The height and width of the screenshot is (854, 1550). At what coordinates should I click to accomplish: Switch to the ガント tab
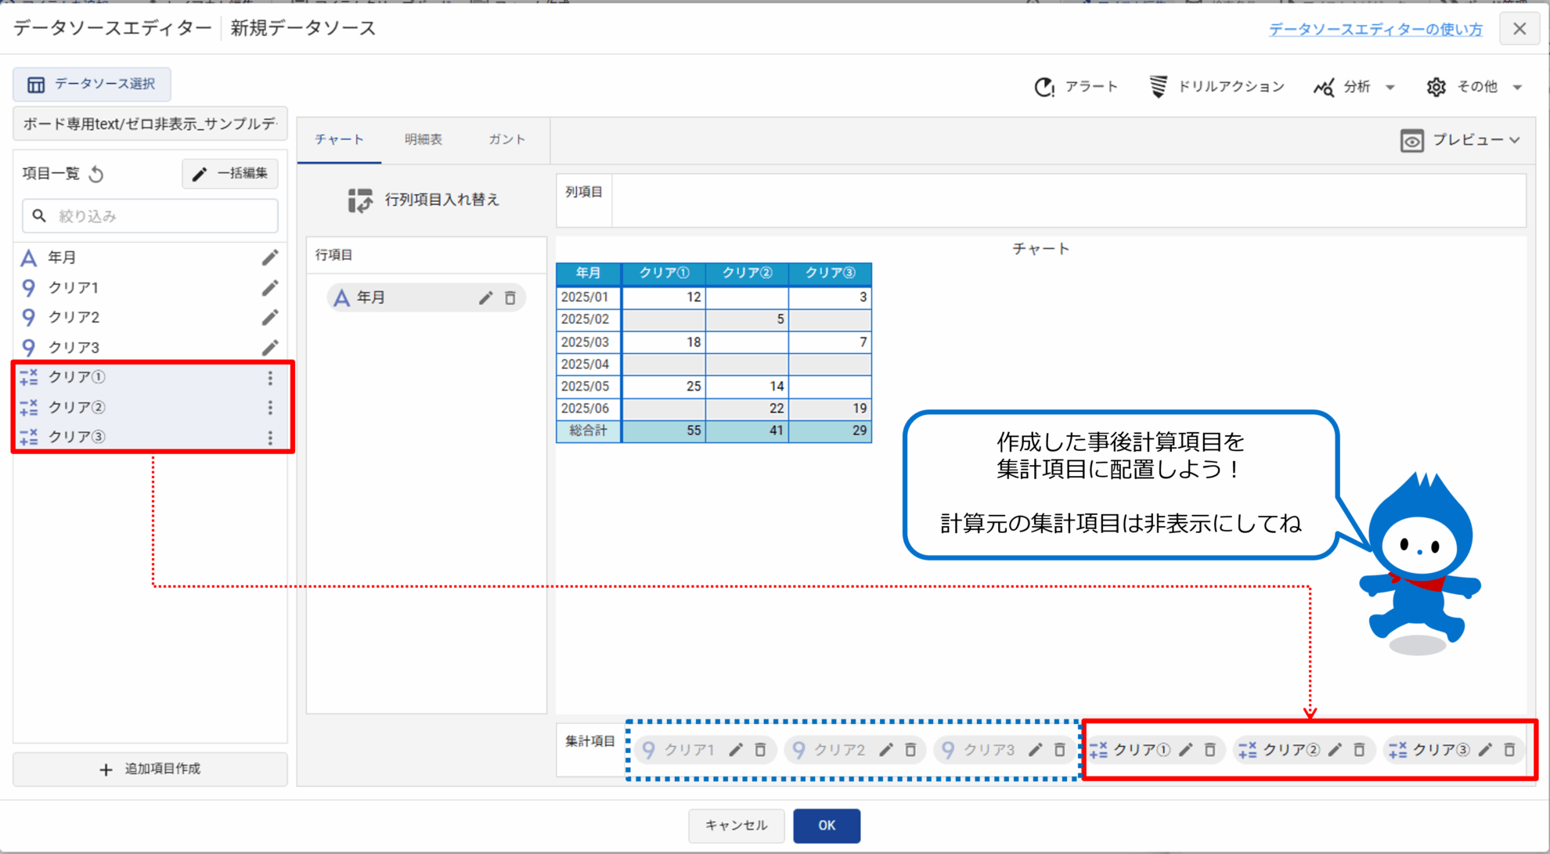pos(506,139)
